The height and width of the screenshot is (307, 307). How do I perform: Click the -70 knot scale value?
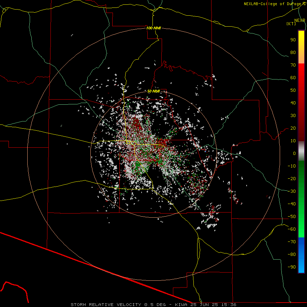click(x=292, y=242)
